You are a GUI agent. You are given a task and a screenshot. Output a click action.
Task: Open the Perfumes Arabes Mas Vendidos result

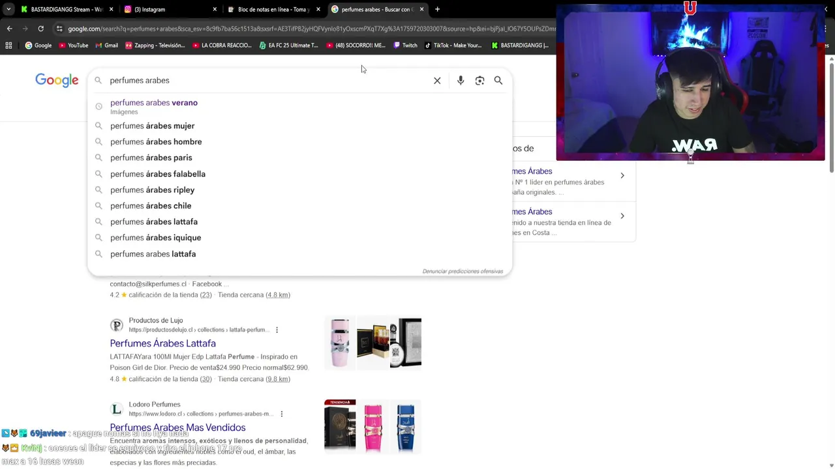tap(177, 427)
